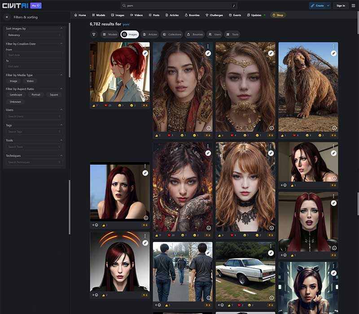Open the Shop link
Image resolution: width=359 pixels, height=314 pixels.
278,15
